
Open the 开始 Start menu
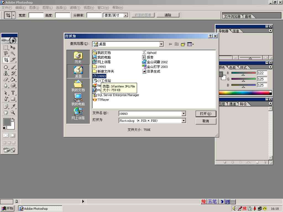pos(7,208)
